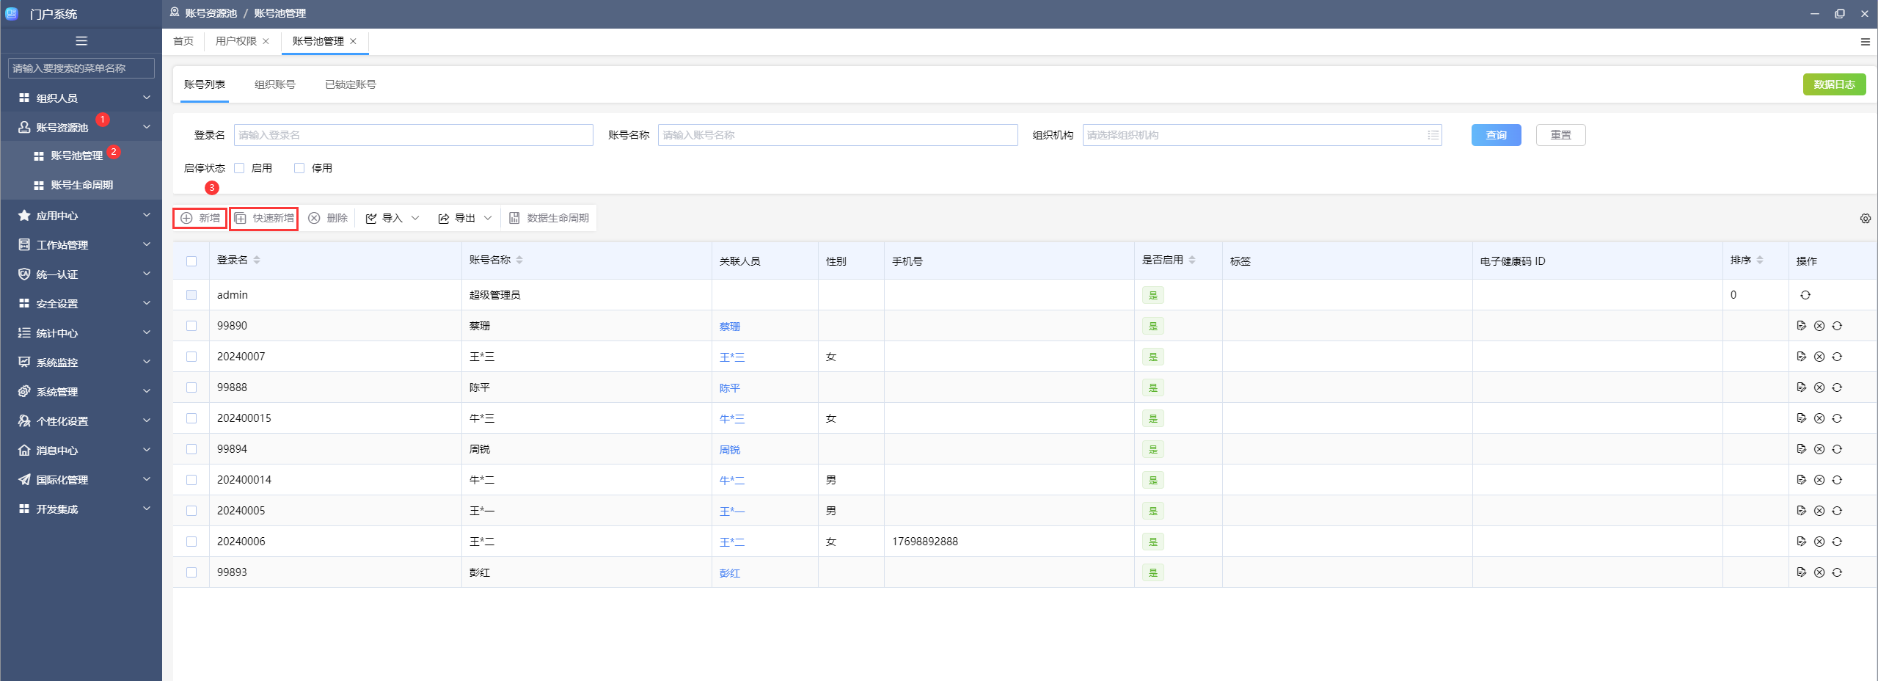Click the delete icon in row 99894
This screenshot has width=1878, height=681.
pyautogui.click(x=1819, y=449)
